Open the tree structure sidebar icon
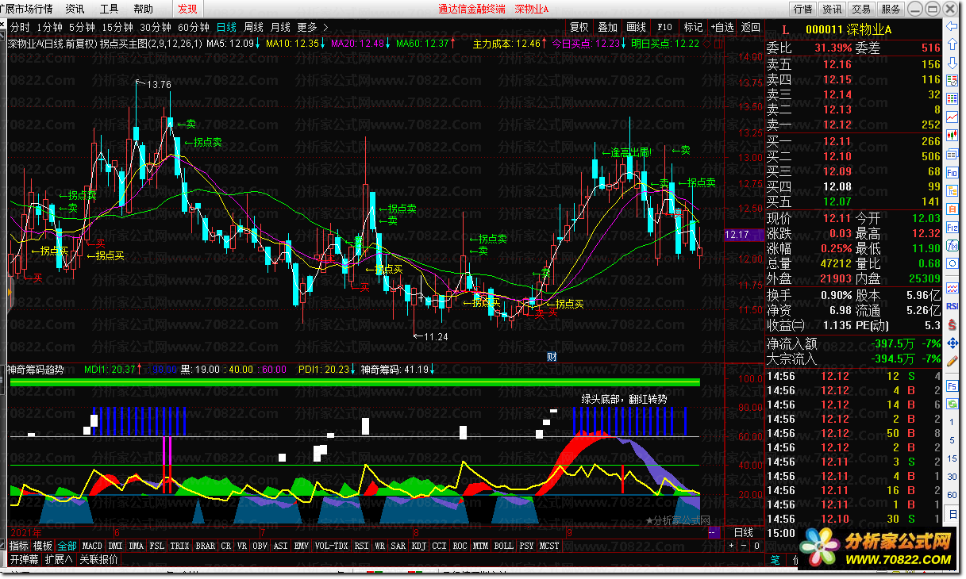The width and height of the screenshot is (966, 579). [952, 190]
